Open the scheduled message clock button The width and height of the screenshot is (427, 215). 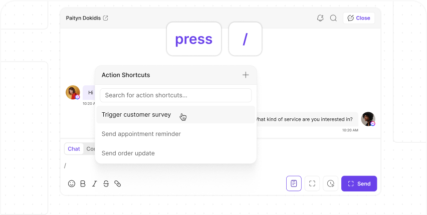pyautogui.click(x=331, y=183)
